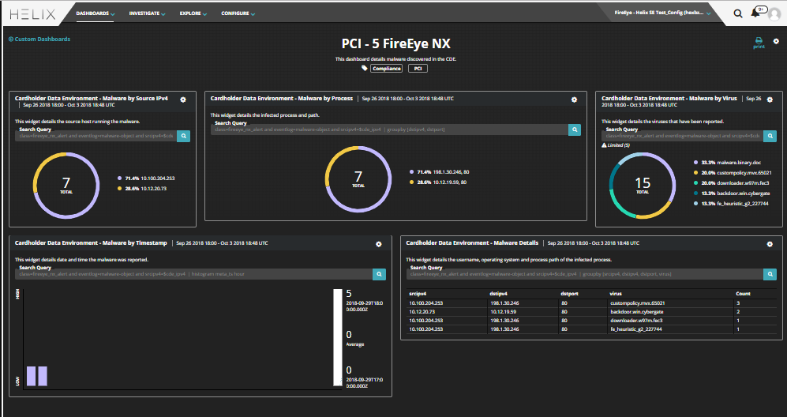Click the PCI tag
This screenshot has height=417, width=787.
(x=418, y=69)
